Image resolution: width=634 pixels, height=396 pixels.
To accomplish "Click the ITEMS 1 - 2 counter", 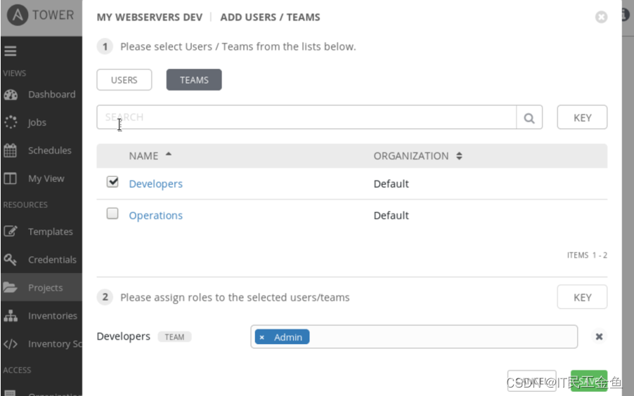I will point(587,256).
